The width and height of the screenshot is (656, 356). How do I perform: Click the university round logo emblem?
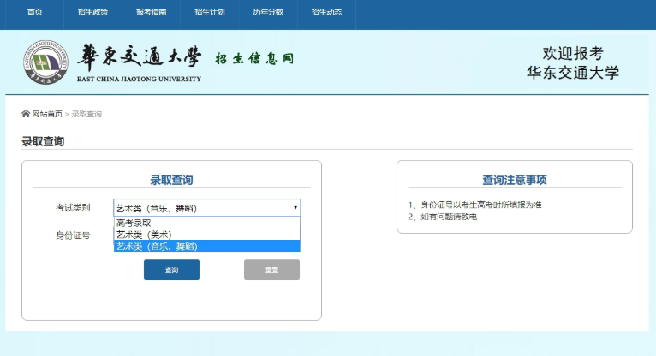coord(45,62)
